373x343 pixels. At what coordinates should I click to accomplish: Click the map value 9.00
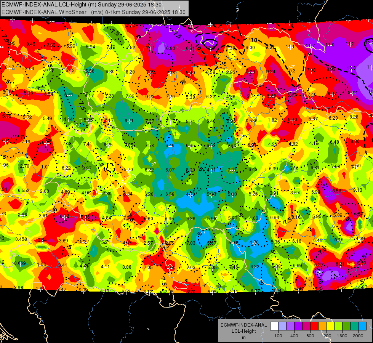coord(250,48)
